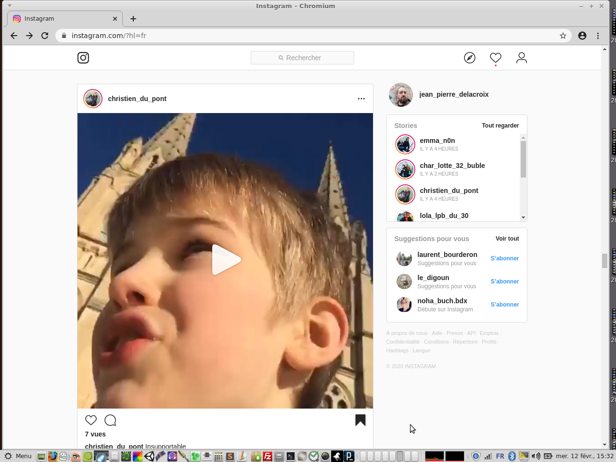
Task: Click the Instagram camera logo
Action: coord(83,58)
